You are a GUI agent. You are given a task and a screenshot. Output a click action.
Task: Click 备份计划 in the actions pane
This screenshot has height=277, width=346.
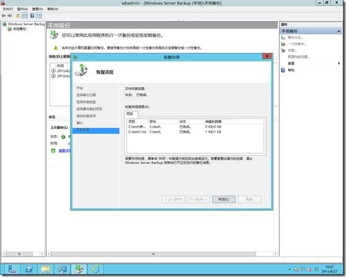click(296, 38)
